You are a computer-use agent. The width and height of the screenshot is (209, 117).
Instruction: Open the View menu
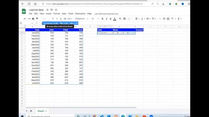coord(42,14)
